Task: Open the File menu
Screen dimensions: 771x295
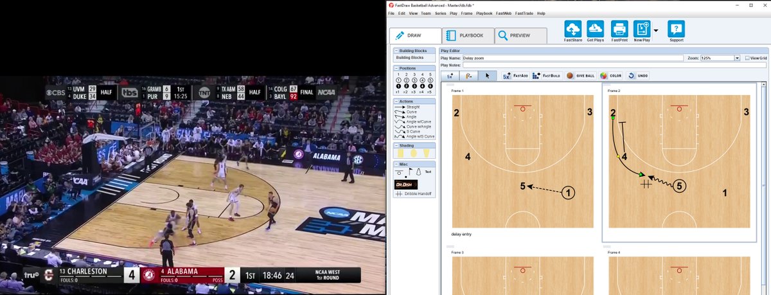Action: pos(391,13)
